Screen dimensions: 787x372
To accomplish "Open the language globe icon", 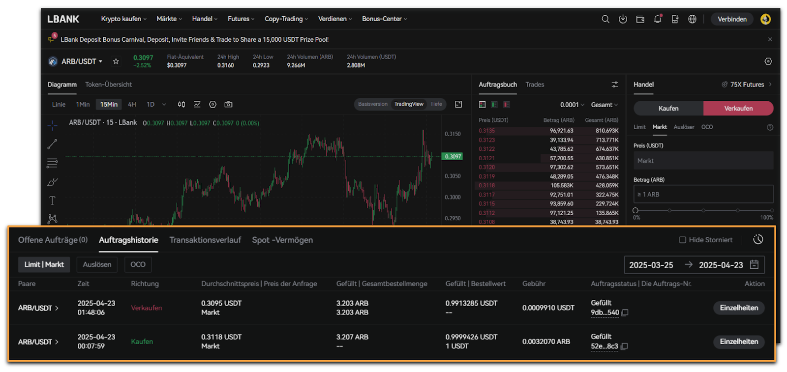I will tap(692, 19).
